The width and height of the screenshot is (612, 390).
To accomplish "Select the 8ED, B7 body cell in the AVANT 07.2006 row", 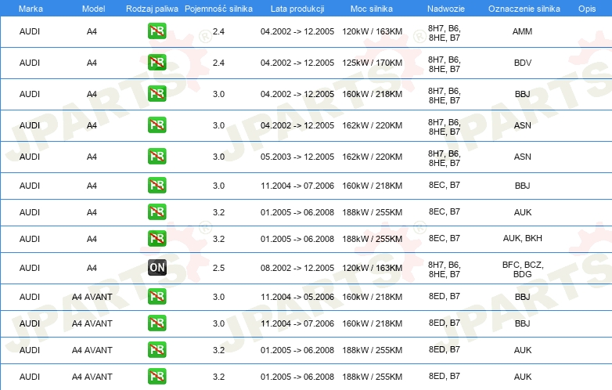I will pos(445,323).
